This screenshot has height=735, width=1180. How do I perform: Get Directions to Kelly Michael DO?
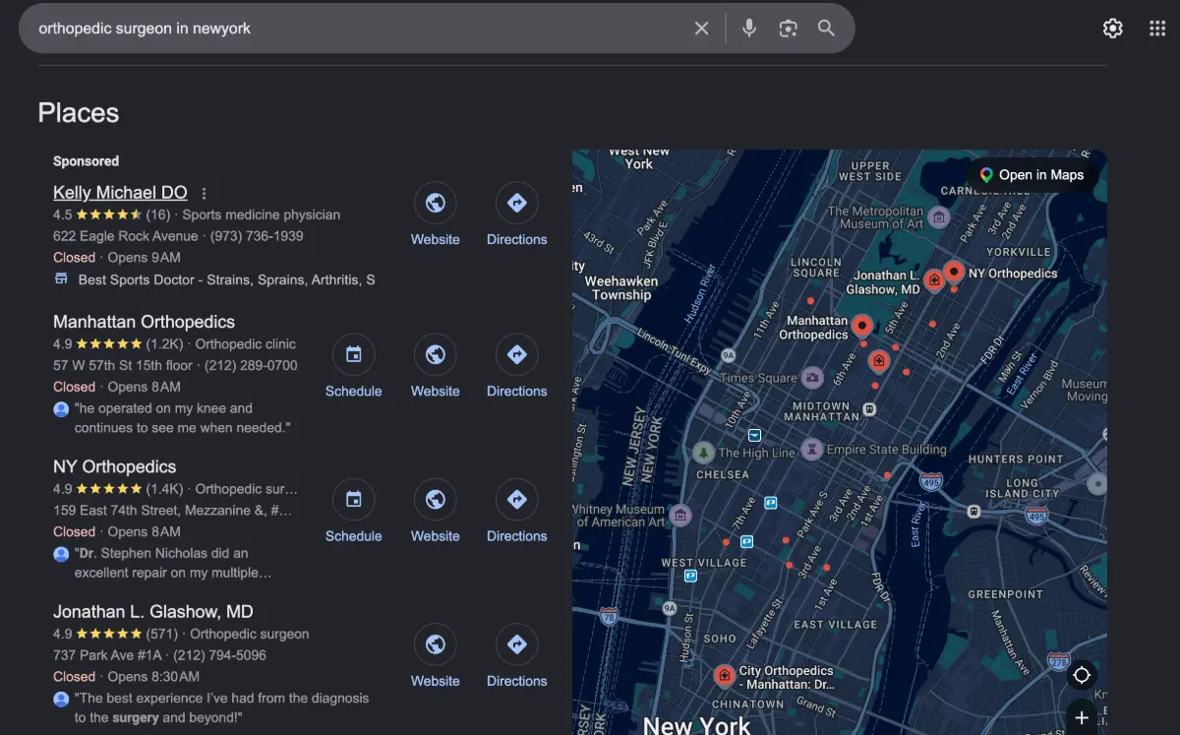[516, 204]
